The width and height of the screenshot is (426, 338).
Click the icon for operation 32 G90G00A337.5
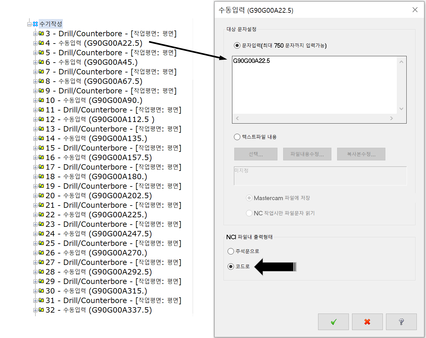(41, 310)
